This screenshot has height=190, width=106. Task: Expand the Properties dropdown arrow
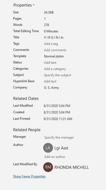point(34,5)
